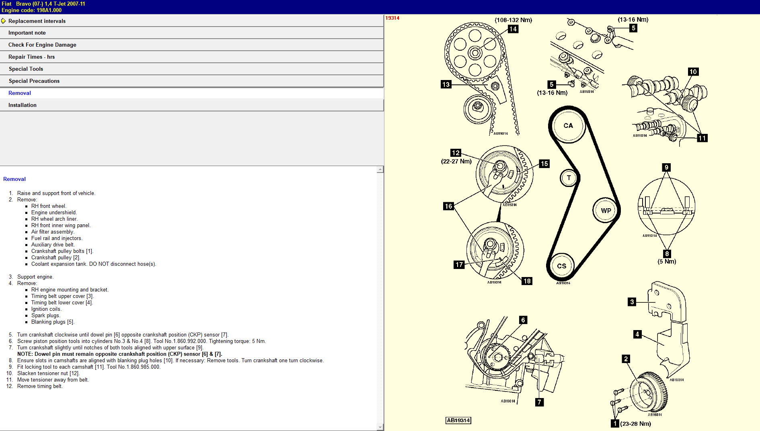Open the Installation section
The width and height of the screenshot is (760, 431).
(x=192, y=105)
